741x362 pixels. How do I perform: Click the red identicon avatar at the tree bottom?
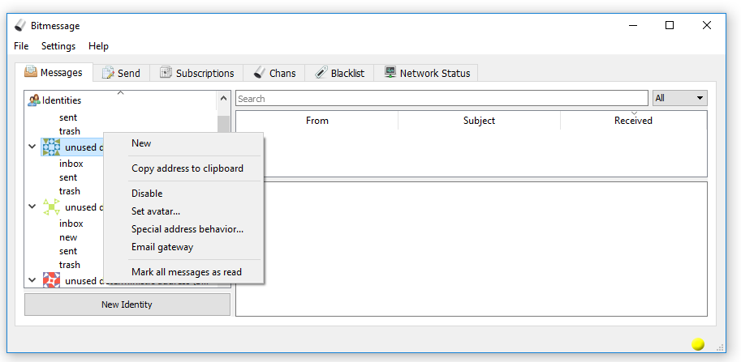click(x=51, y=280)
